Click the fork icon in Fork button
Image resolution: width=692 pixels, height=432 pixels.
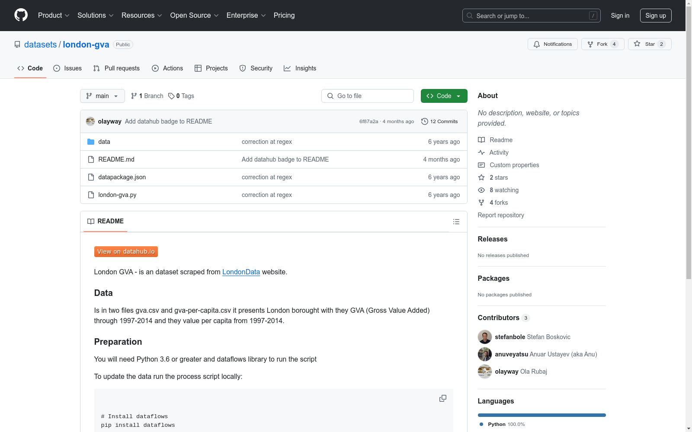(590, 44)
